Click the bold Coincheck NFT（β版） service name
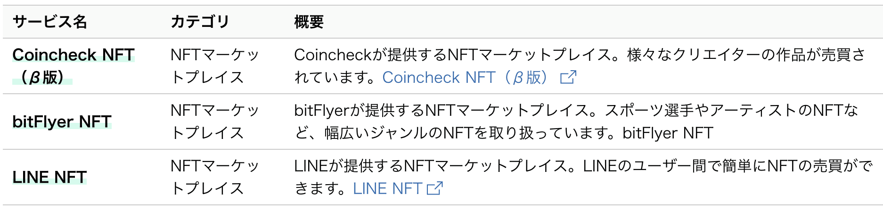This screenshot has height=211, width=883. pos(74,66)
